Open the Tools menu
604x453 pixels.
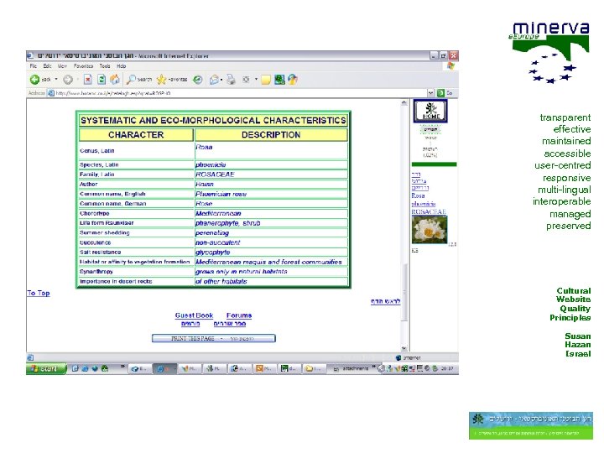pyautogui.click(x=105, y=66)
